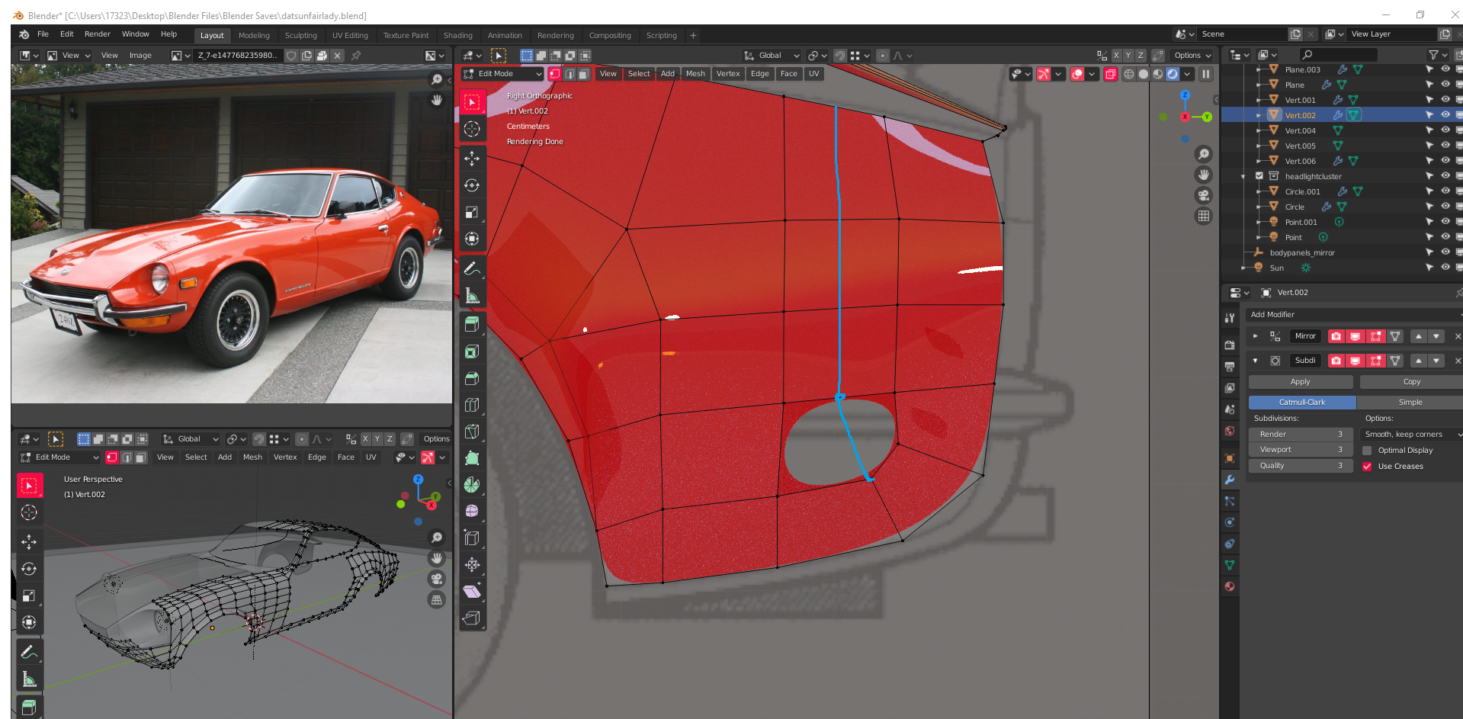Select the Cursor tool in main viewport toolbar
1463x719 pixels.
(472, 129)
